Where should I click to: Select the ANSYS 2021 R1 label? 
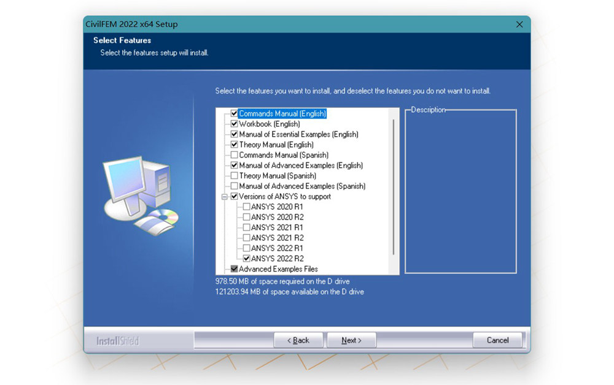278,227
